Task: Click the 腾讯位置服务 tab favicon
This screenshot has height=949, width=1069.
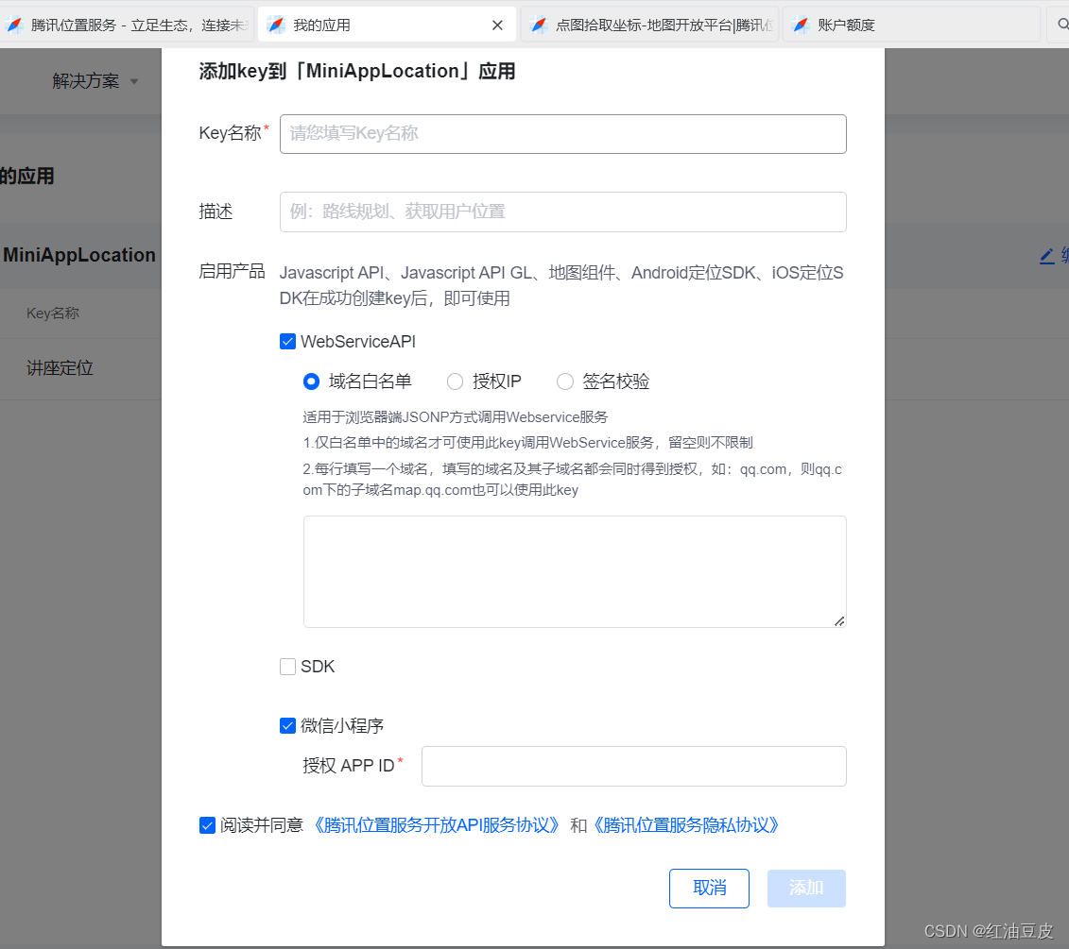Action: (x=14, y=25)
